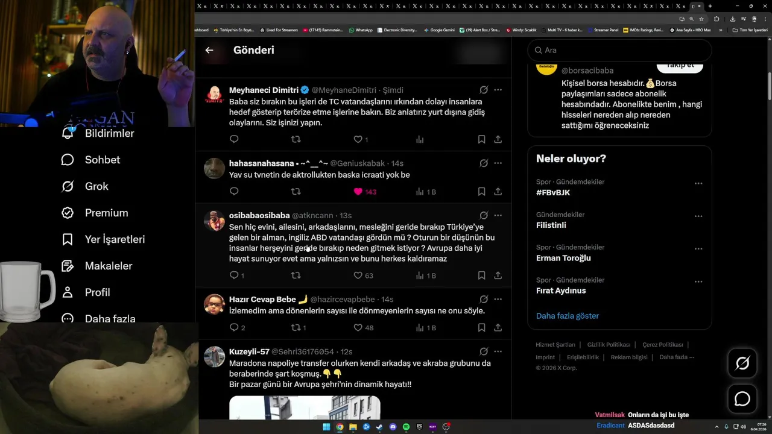The height and width of the screenshot is (434, 772).
Task: View analytics of Meyhaneci Dimitri's post
Action: pyautogui.click(x=420, y=139)
